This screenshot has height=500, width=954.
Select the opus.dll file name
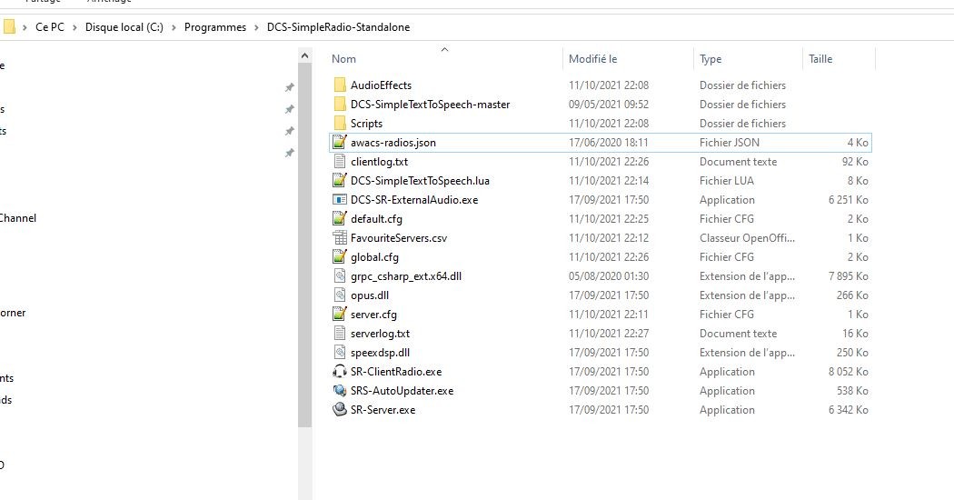[369, 295]
